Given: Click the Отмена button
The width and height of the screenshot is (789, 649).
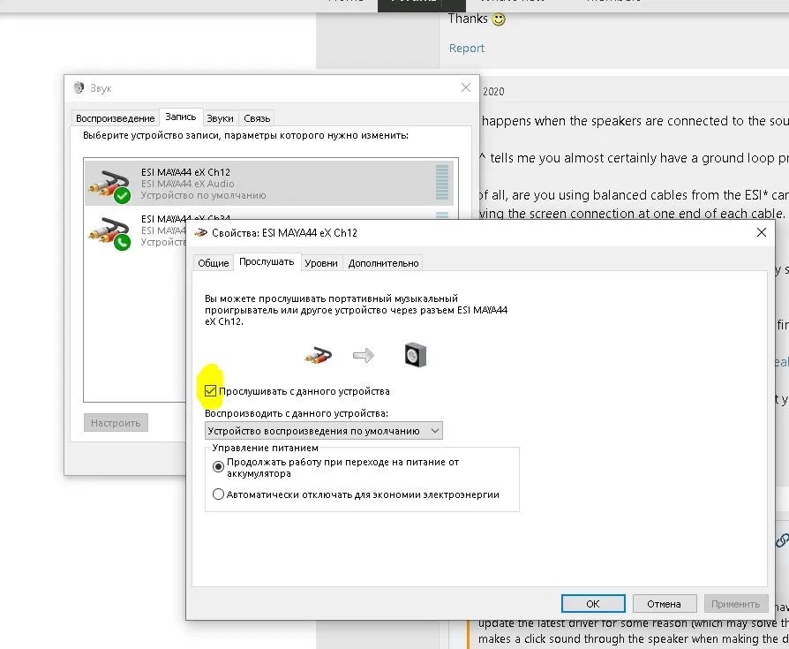Looking at the screenshot, I should coord(665,604).
